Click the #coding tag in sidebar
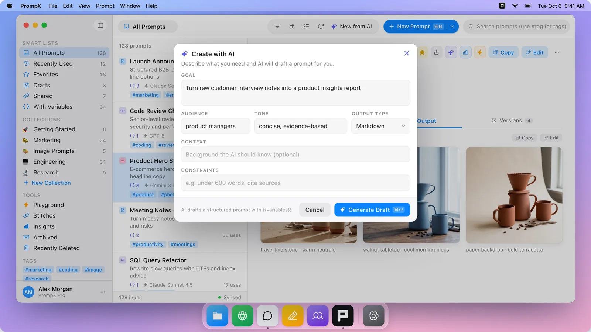Screen dimensions: 591x332 pos(68,270)
